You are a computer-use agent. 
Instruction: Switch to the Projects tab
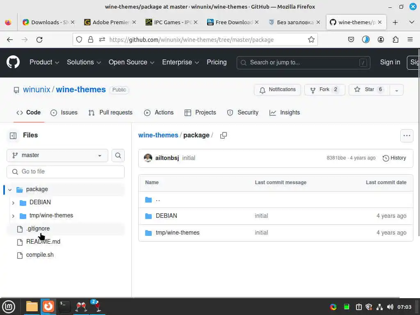click(200, 112)
